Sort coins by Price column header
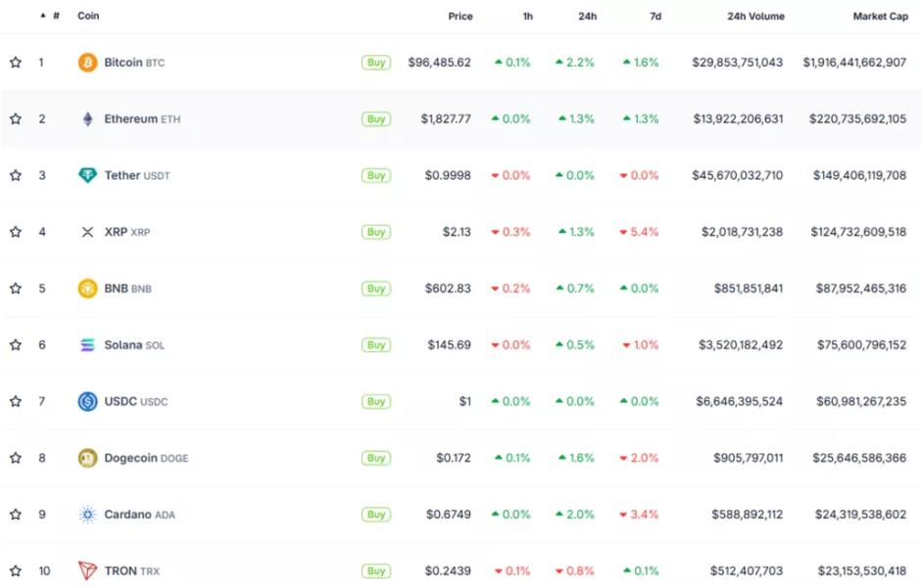 click(460, 17)
